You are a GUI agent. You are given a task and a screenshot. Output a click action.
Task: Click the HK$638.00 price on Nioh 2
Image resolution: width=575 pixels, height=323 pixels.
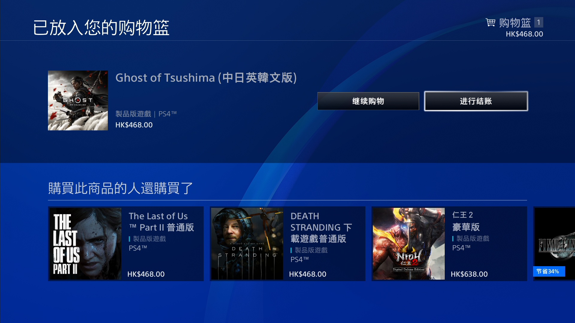click(x=469, y=274)
